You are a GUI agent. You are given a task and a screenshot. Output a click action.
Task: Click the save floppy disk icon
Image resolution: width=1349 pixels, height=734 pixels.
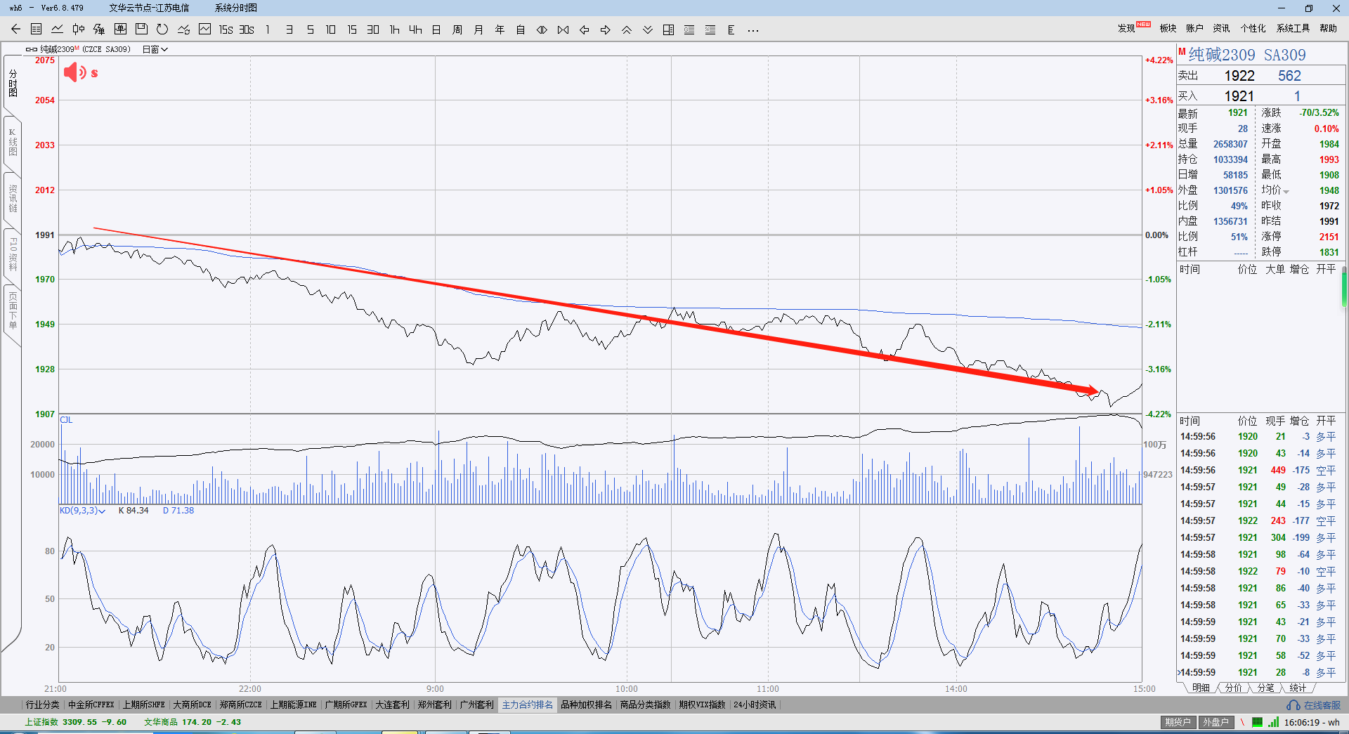click(141, 30)
